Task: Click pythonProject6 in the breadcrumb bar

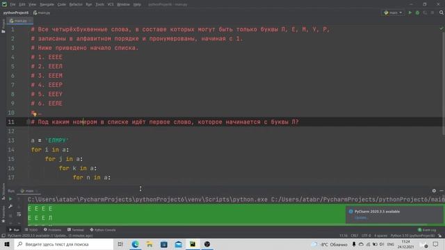Action: [x=16, y=12]
